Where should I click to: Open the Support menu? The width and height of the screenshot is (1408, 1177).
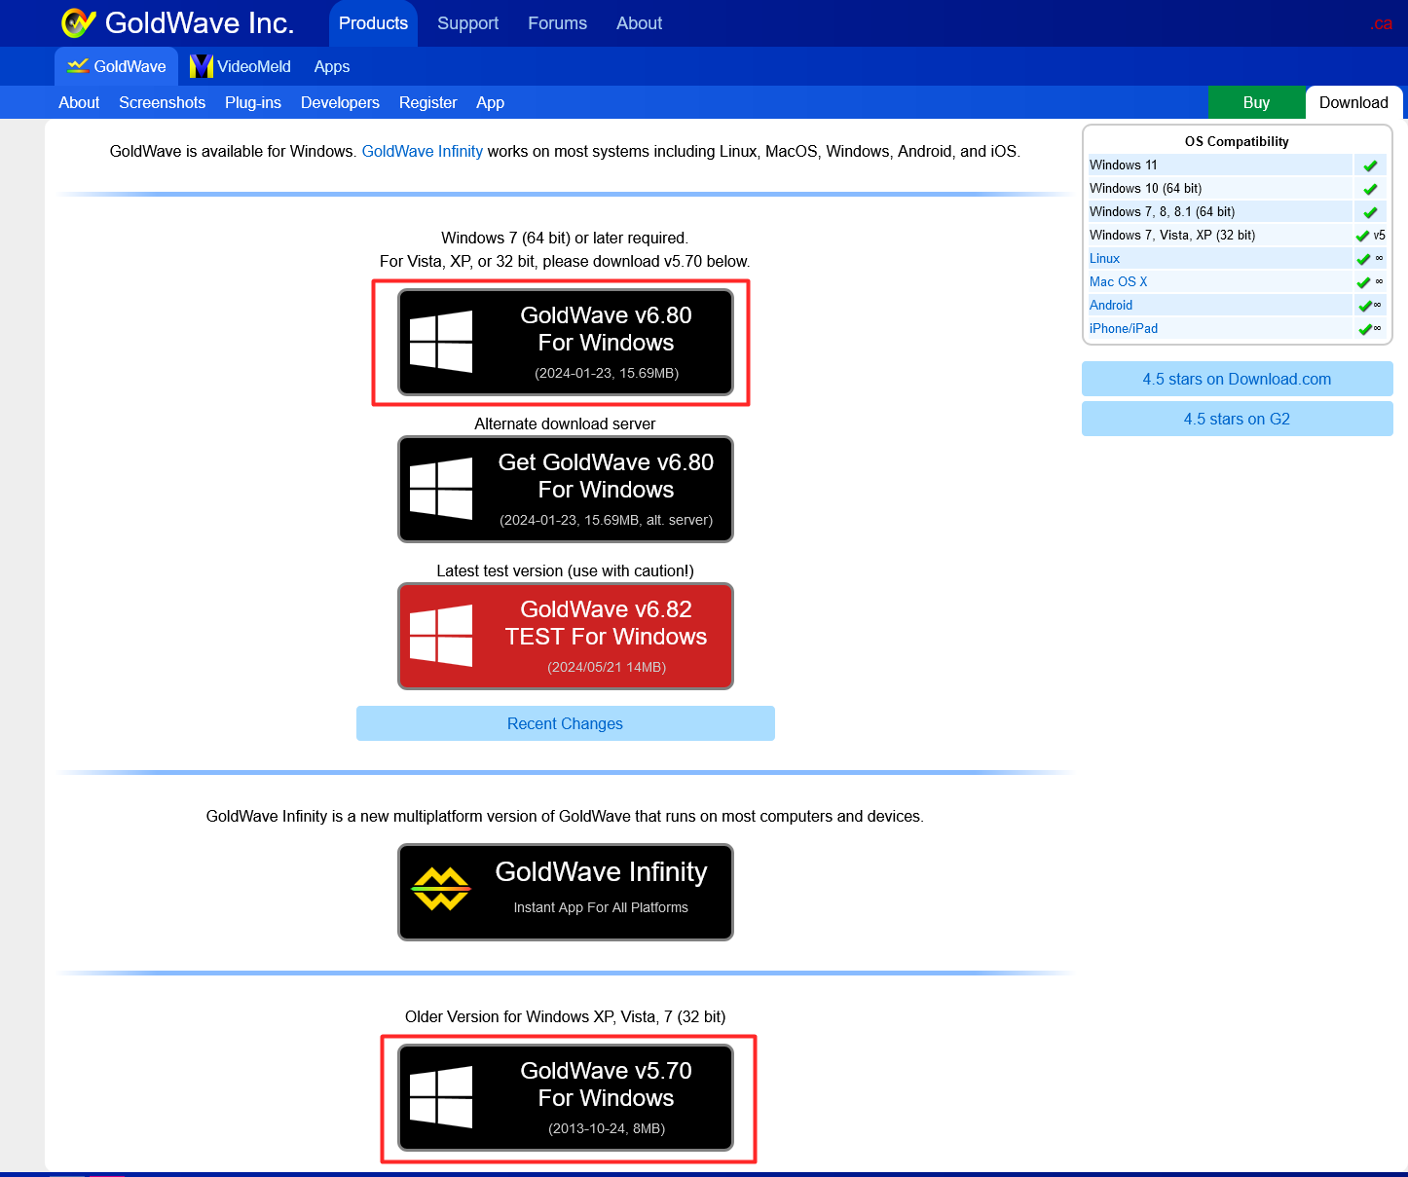[x=467, y=23]
